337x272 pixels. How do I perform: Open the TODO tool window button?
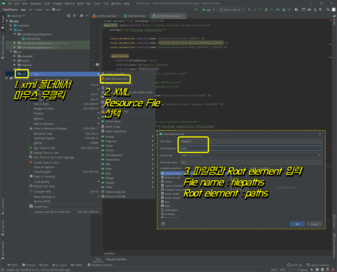point(13,265)
